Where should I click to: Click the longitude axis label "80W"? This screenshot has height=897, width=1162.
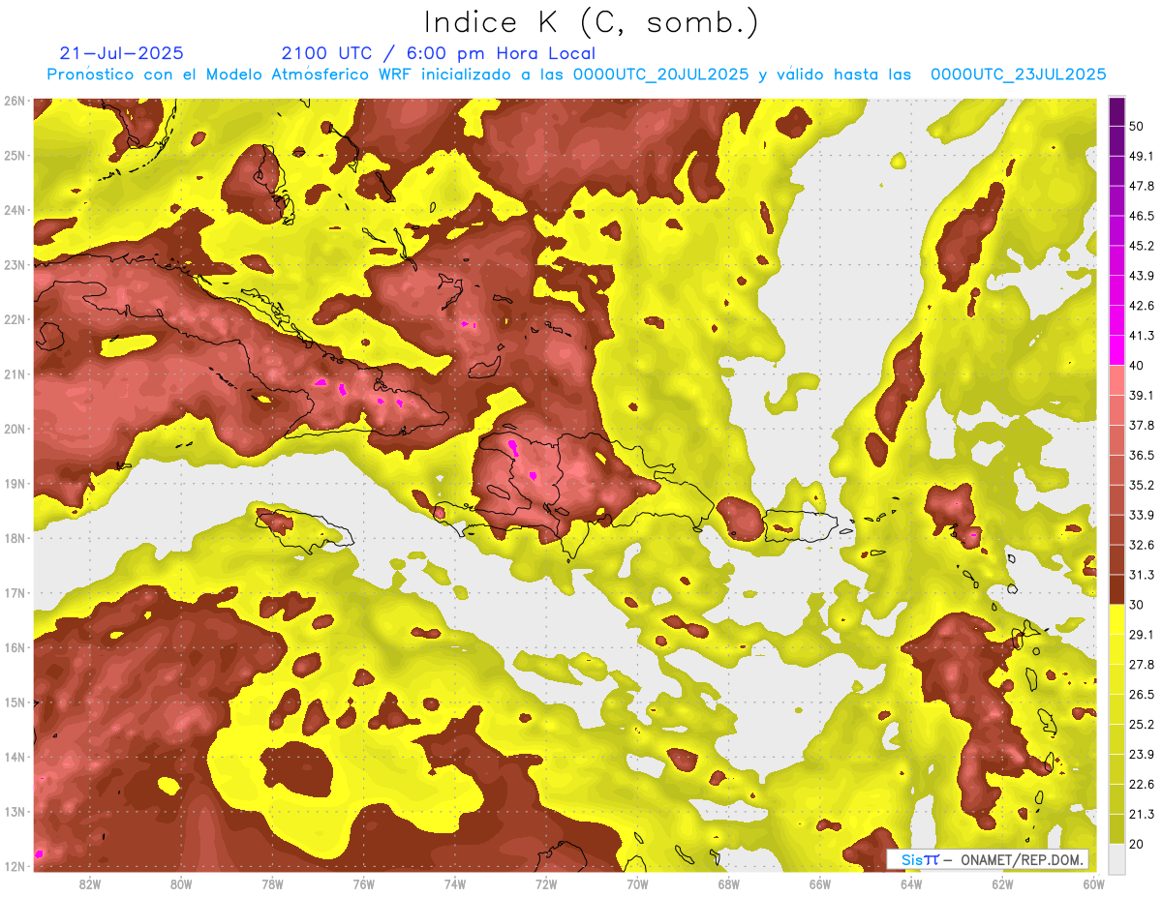[181, 883]
